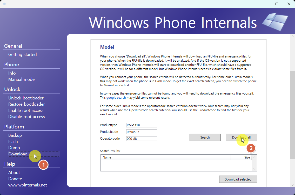Open Unlock bootloader section
Viewport: 295px width, 195px height.
point(26,98)
